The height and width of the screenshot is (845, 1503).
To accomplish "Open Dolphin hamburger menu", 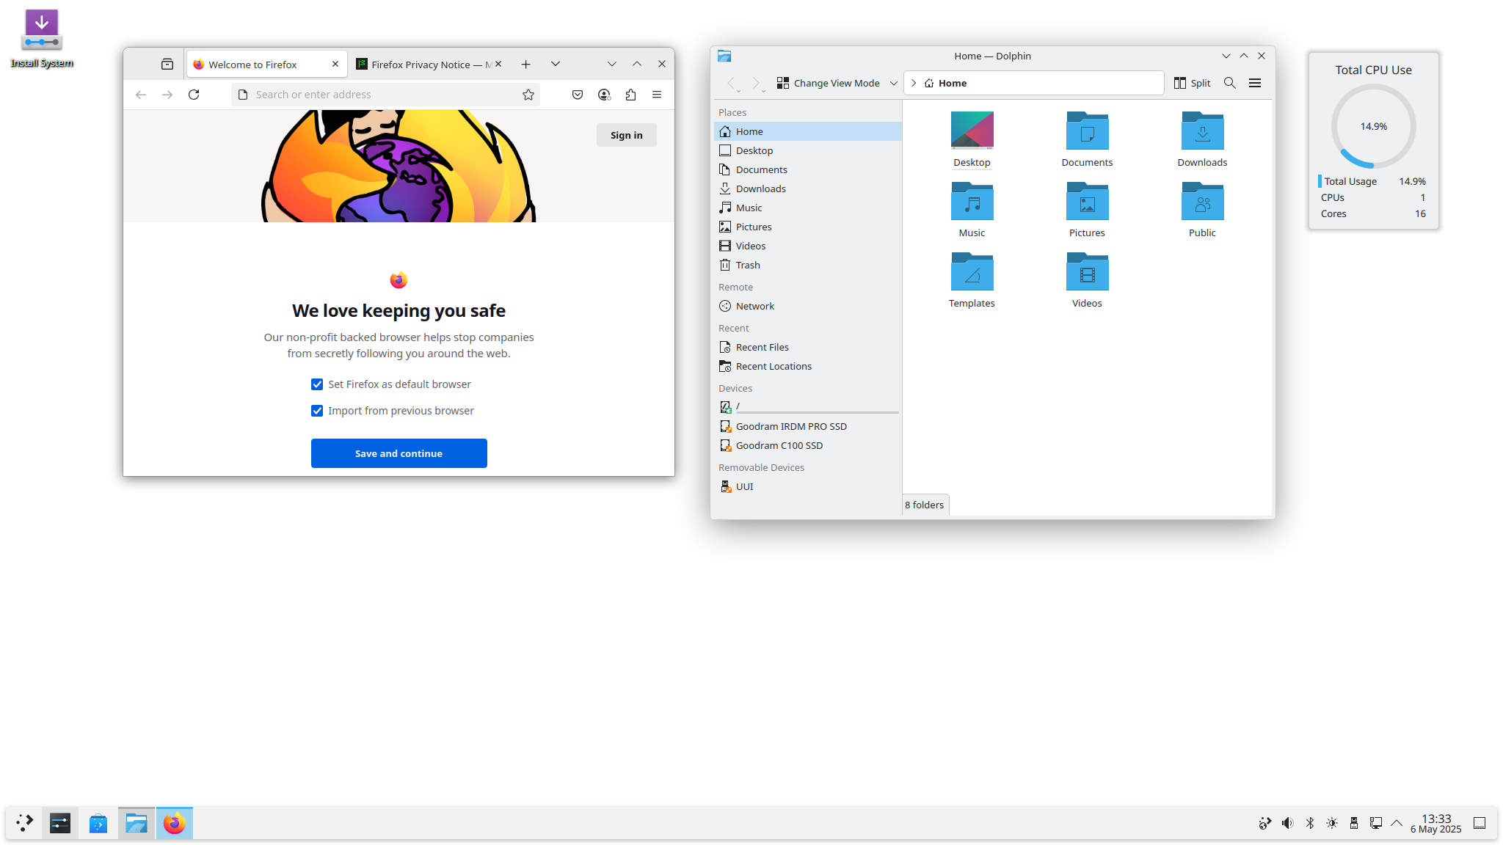I will 1255,83.
